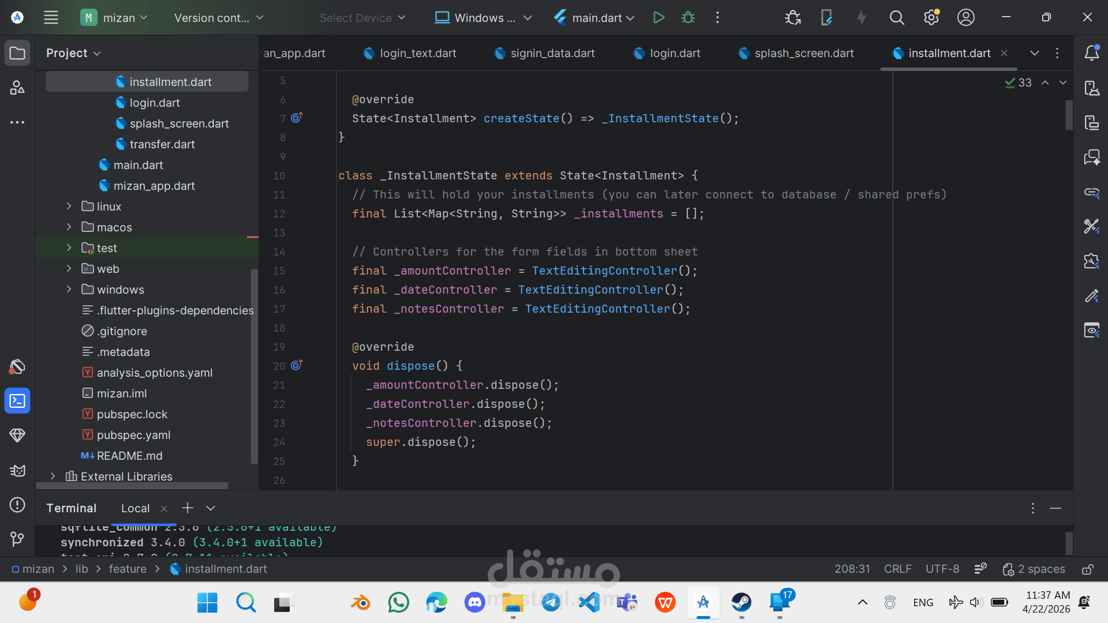Toggle the Project tool window folder icon
The height and width of the screenshot is (623, 1108).
17,53
